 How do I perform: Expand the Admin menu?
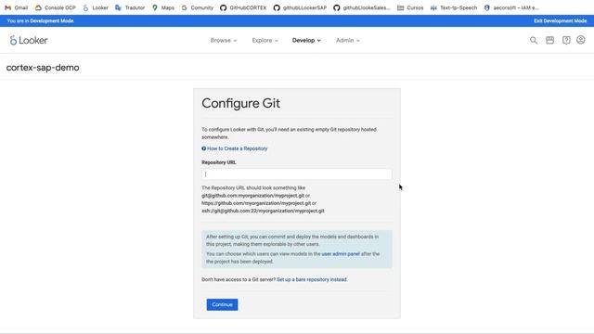tap(348, 40)
